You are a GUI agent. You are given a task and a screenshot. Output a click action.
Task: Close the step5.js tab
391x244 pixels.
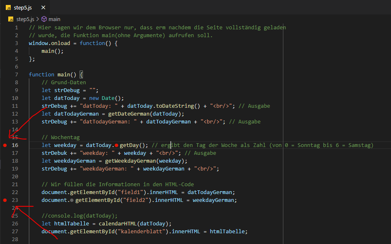(x=43, y=7)
